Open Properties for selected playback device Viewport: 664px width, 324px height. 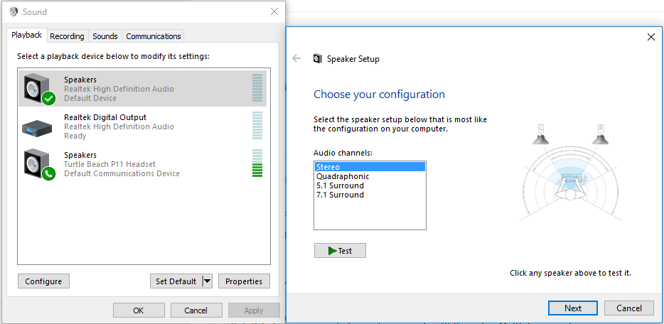click(x=244, y=281)
